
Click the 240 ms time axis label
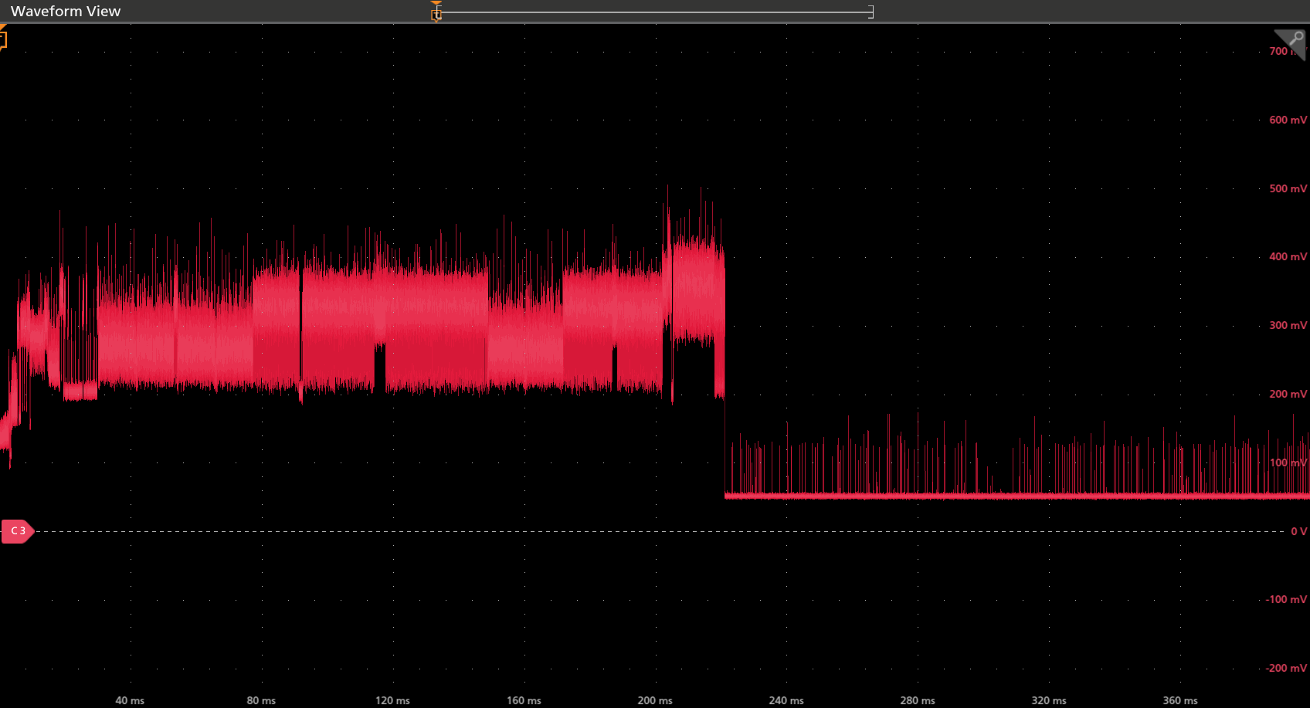pos(786,701)
